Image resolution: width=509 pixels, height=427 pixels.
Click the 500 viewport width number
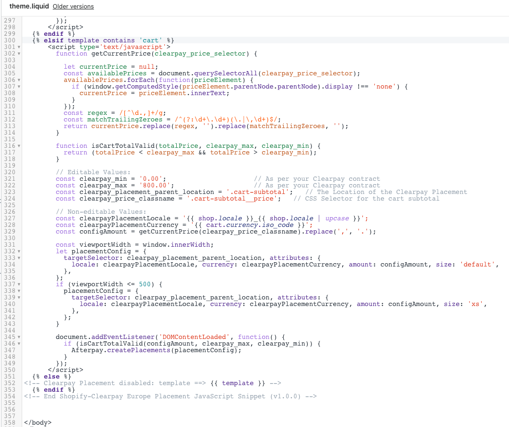pyautogui.click(x=145, y=284)
